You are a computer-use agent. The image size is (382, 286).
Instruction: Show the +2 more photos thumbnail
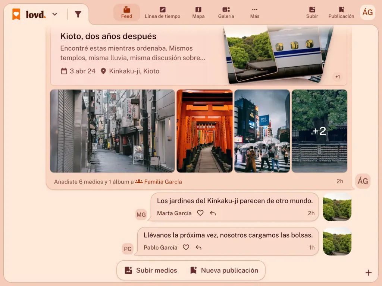click(319, 131)
